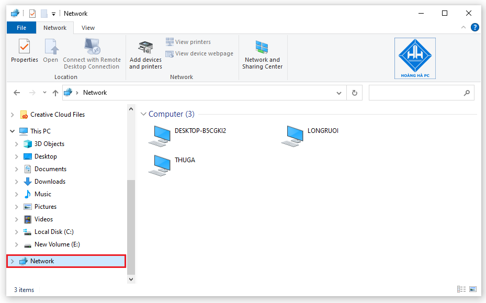Image resolution: width=486 pixels, height=303 pixels.
Task: Go back with the Back arrow
Action: tap(17, 93)
